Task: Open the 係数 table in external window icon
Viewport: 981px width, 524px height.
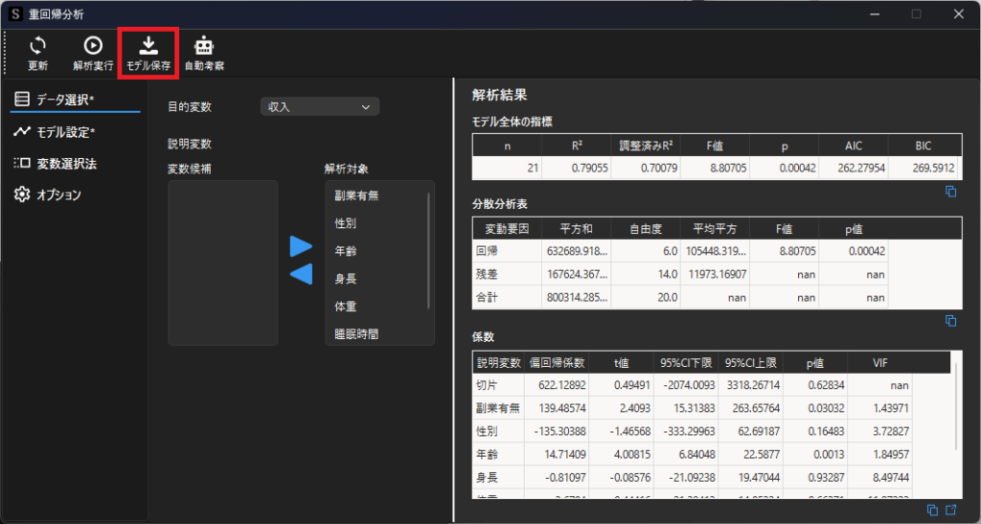Action: 952,511
